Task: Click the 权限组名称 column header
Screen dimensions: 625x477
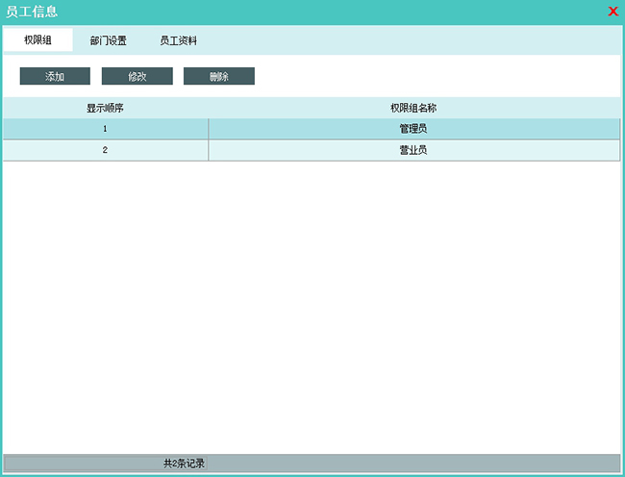Action: click(413, 109)
